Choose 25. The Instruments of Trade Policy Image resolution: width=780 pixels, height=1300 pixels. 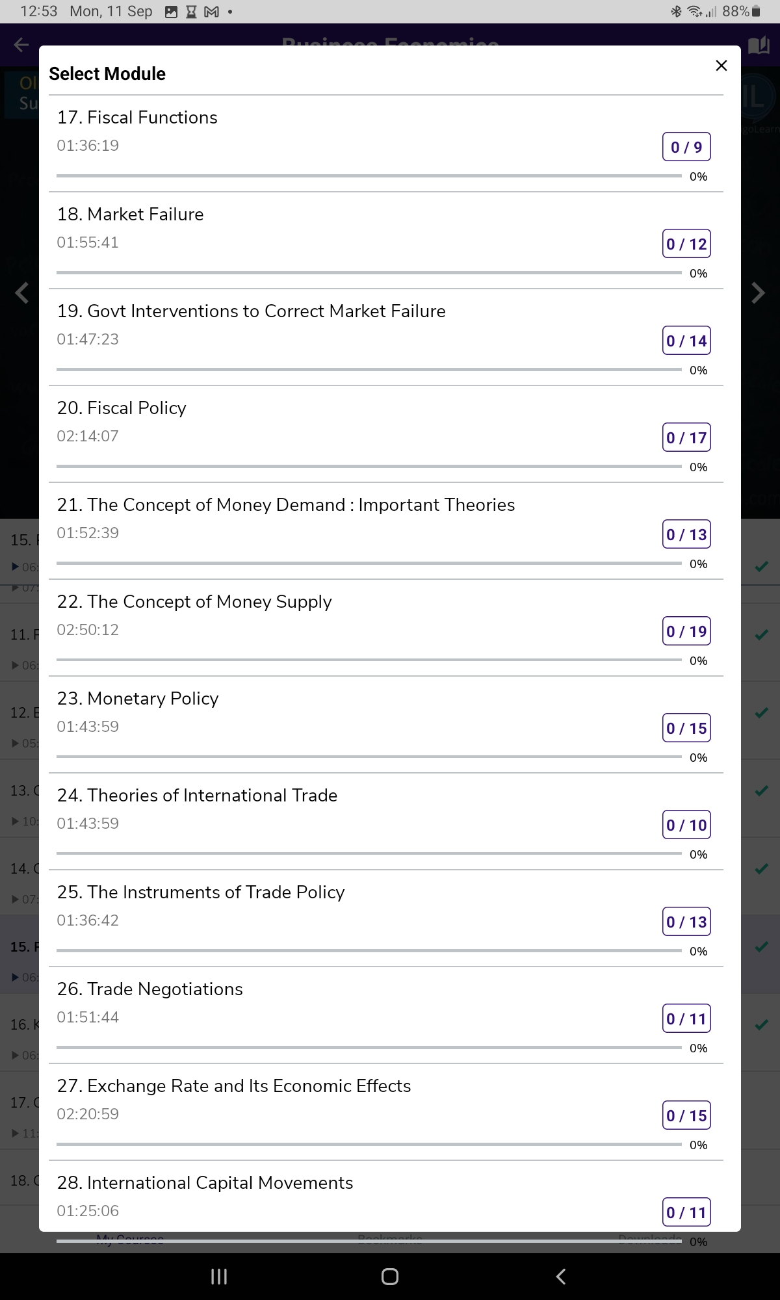201,892
